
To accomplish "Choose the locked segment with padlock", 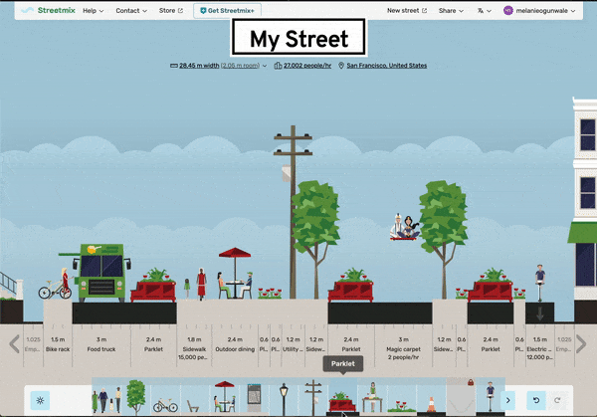I will (x=461, y=396).
